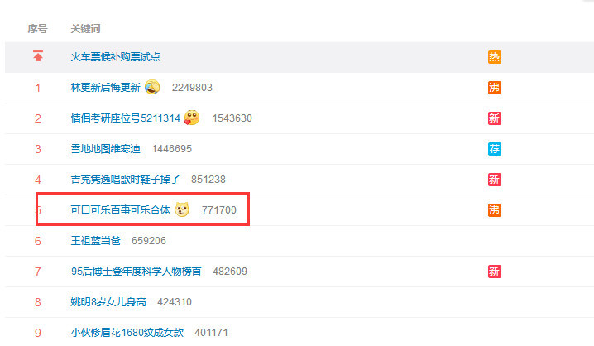
Task: Open the topic 吉克隽逸唱歌时鞋子掉了
Action: tap(126, 180)
